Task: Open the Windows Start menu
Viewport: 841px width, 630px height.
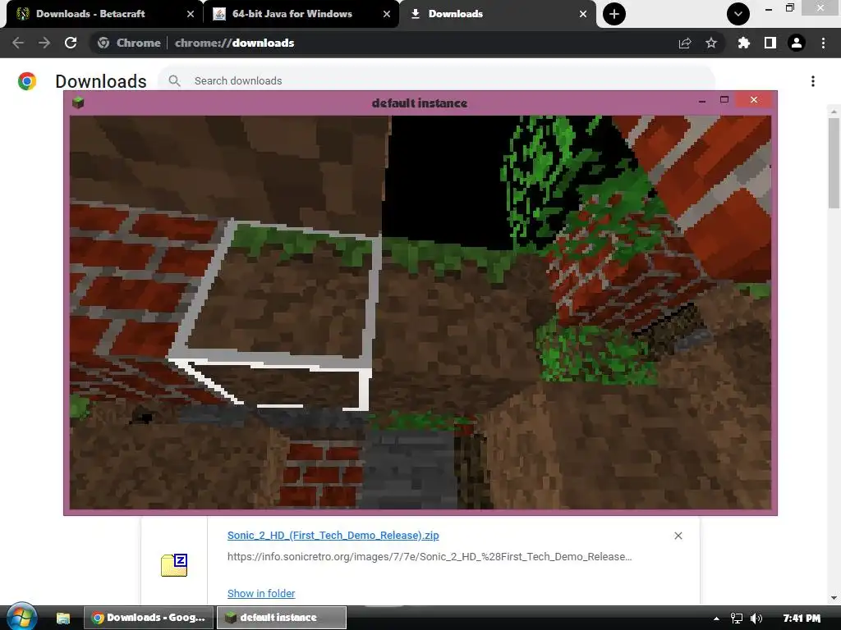Action: (x=21, y=618)
